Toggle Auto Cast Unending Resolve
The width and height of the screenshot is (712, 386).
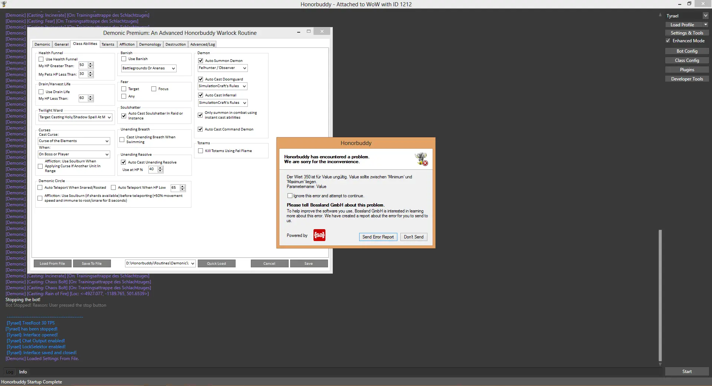coord(124,162)
